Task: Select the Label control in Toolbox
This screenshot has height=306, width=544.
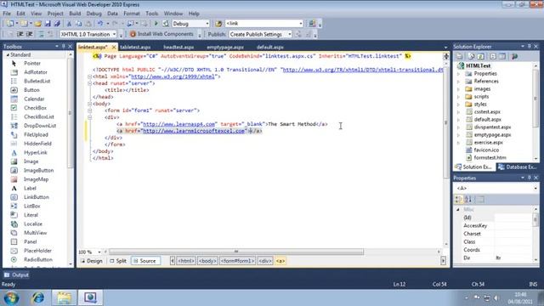Action: [x=30, y=188]
